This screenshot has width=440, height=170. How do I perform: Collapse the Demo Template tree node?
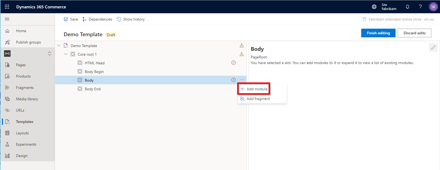[59, 46]
